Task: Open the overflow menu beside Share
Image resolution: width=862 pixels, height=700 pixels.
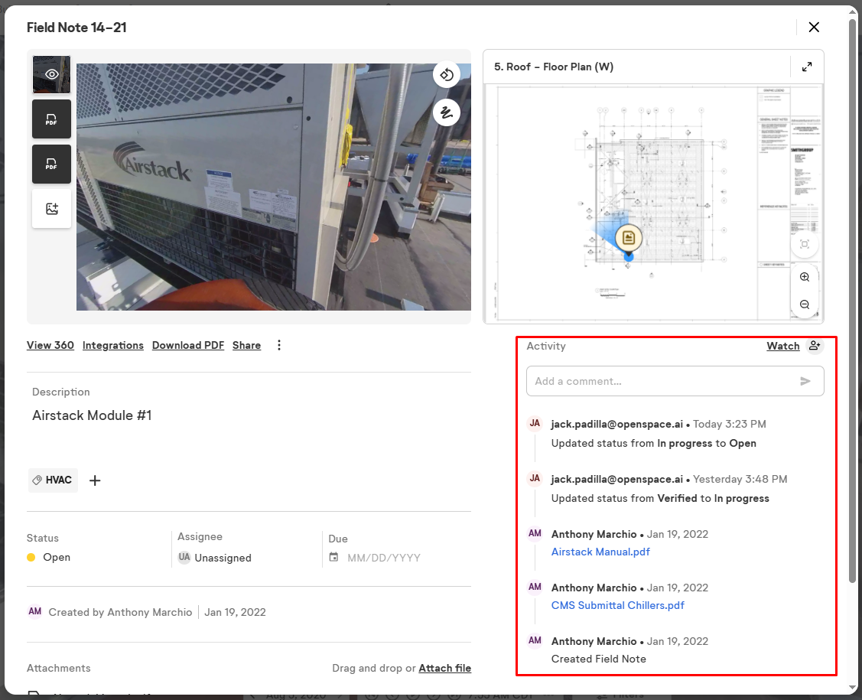Action: tap(278, 345)
